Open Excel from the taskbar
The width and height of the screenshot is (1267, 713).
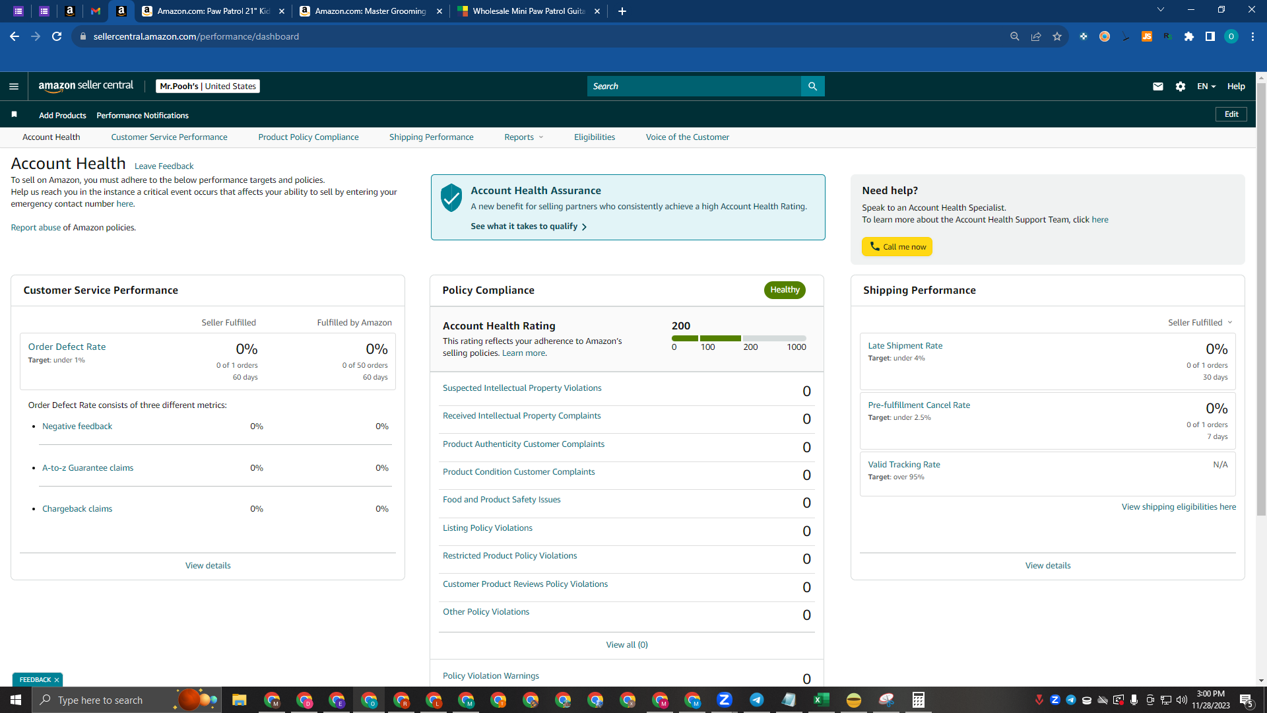tap(822, 700)
